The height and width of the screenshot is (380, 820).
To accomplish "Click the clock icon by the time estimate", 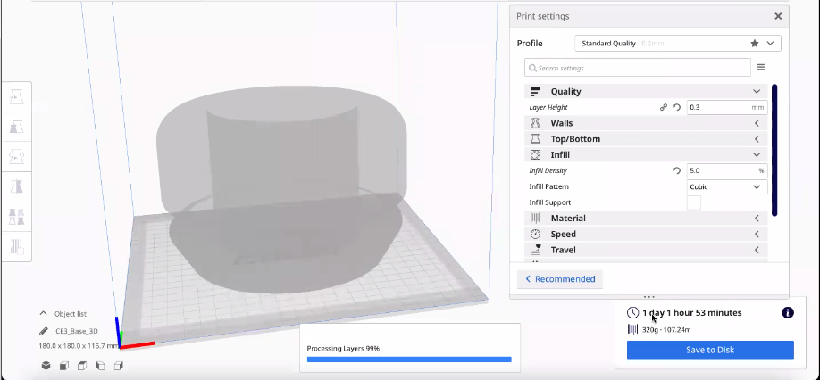I will pyautogui.click(x=632, y=313).
